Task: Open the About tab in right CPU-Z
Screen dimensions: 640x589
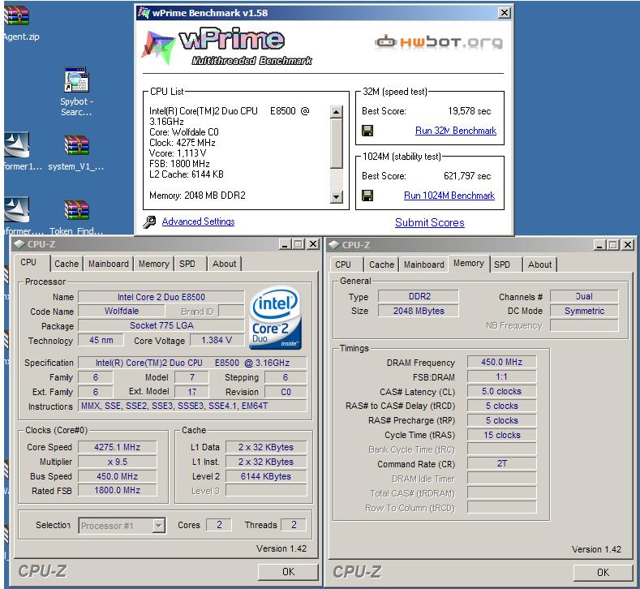Action: click(x=539, y=264)
